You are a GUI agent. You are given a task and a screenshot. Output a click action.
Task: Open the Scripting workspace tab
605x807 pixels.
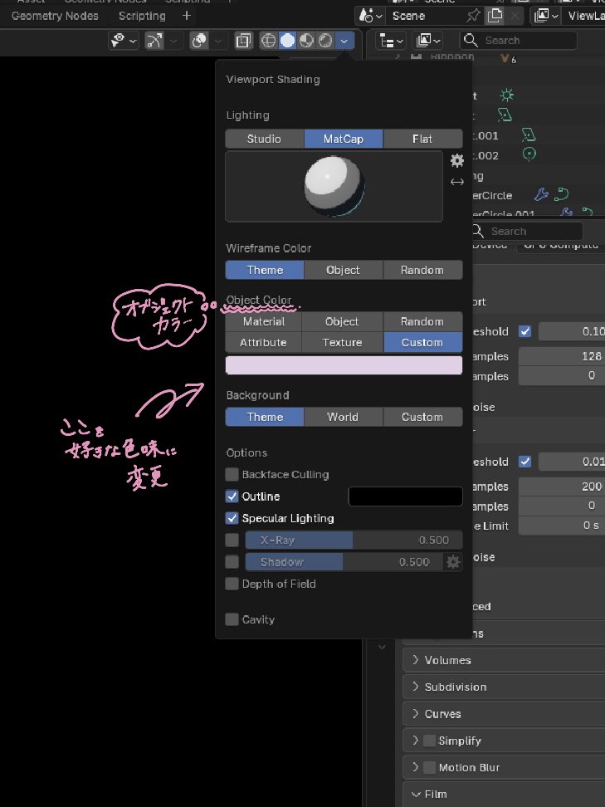point(142,16)
